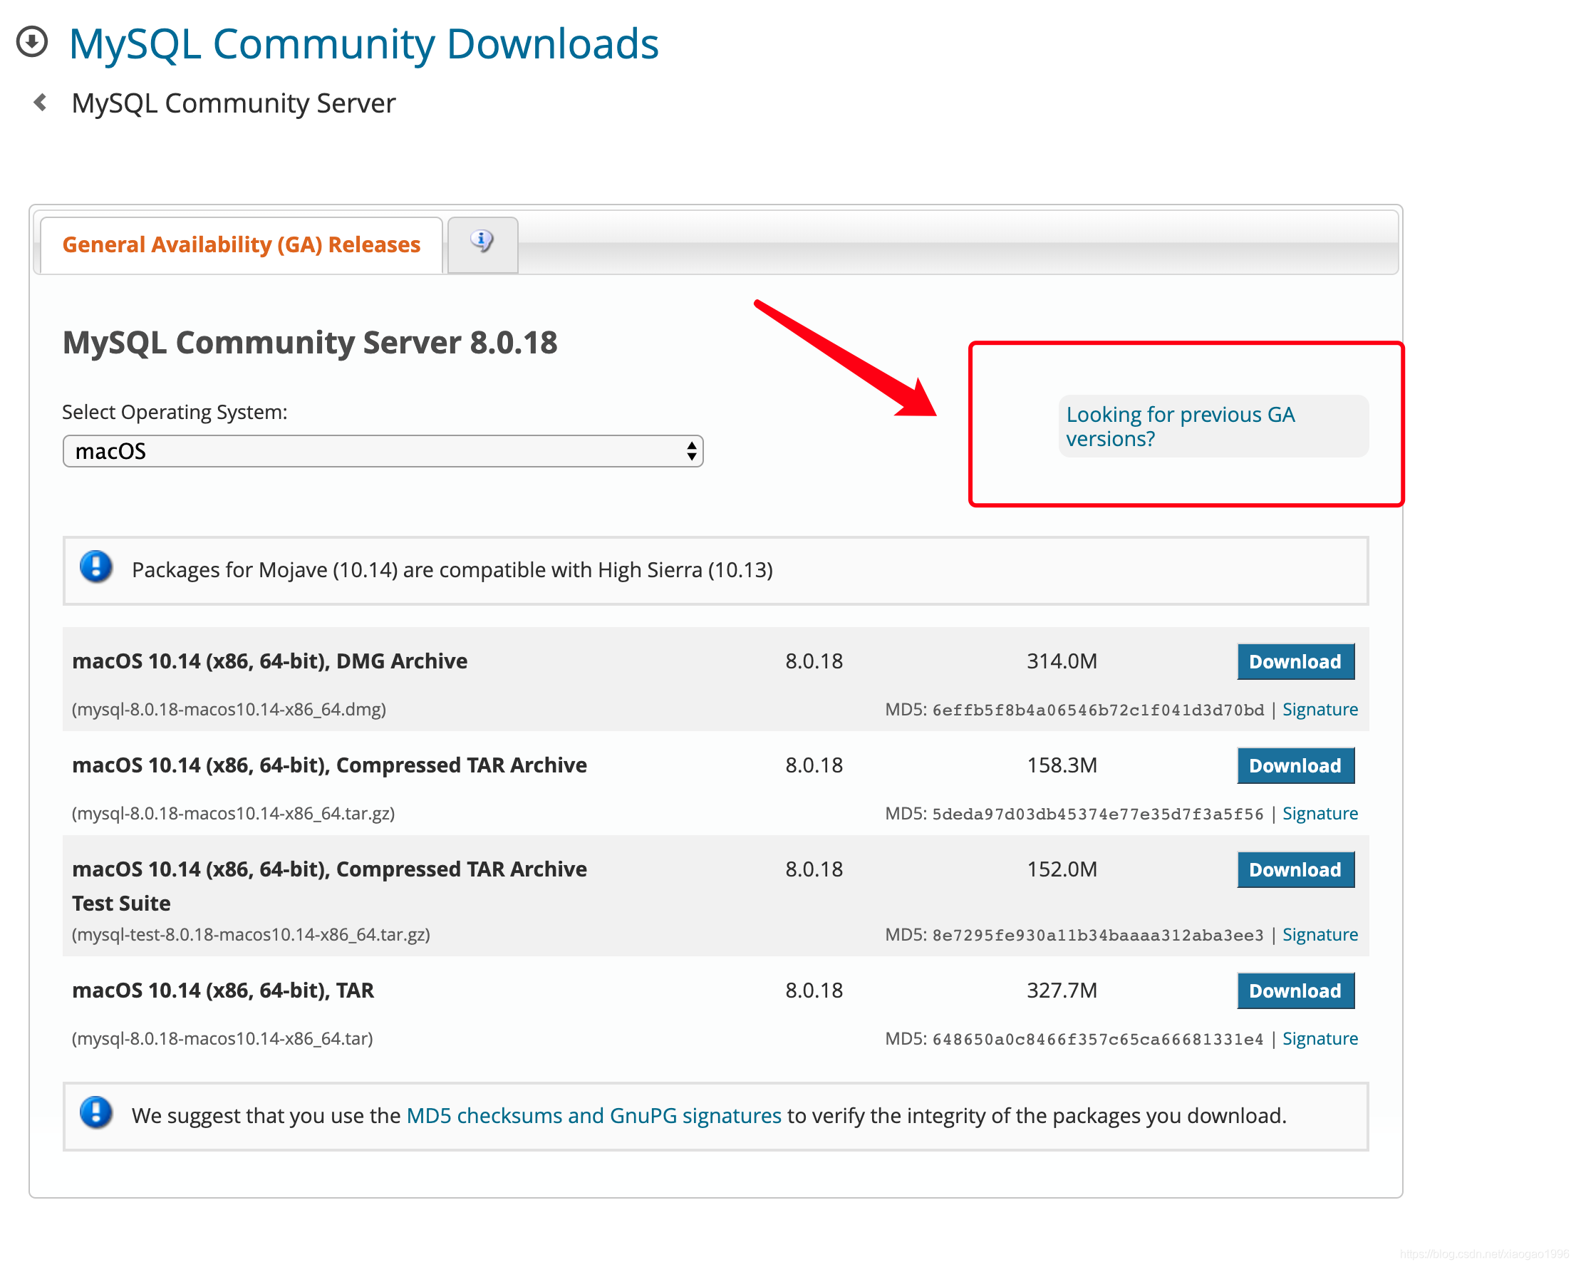
Task: Download the 158.3M Compressed TAR Archive
Action: (1295, 765)
